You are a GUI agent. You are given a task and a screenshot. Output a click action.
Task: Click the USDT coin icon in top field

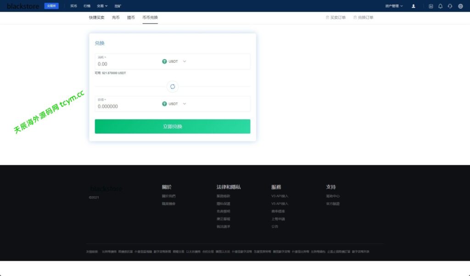tap(164, 61)
